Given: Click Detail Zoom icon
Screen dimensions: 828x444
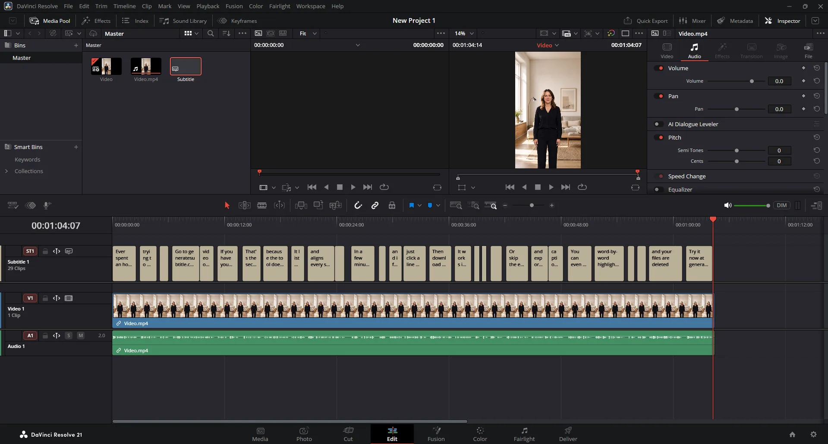Looking at the screenshot, I should click(x=473, y=205).
